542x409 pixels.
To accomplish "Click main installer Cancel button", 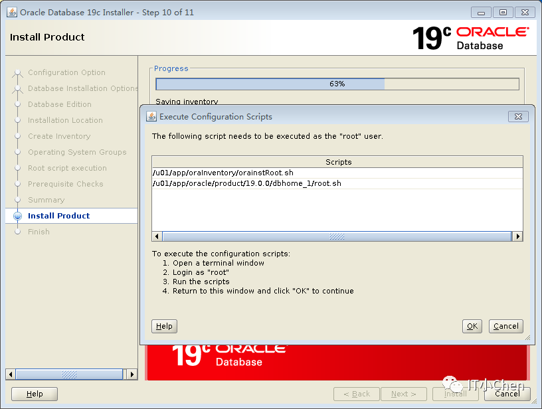I will [507, 394].
